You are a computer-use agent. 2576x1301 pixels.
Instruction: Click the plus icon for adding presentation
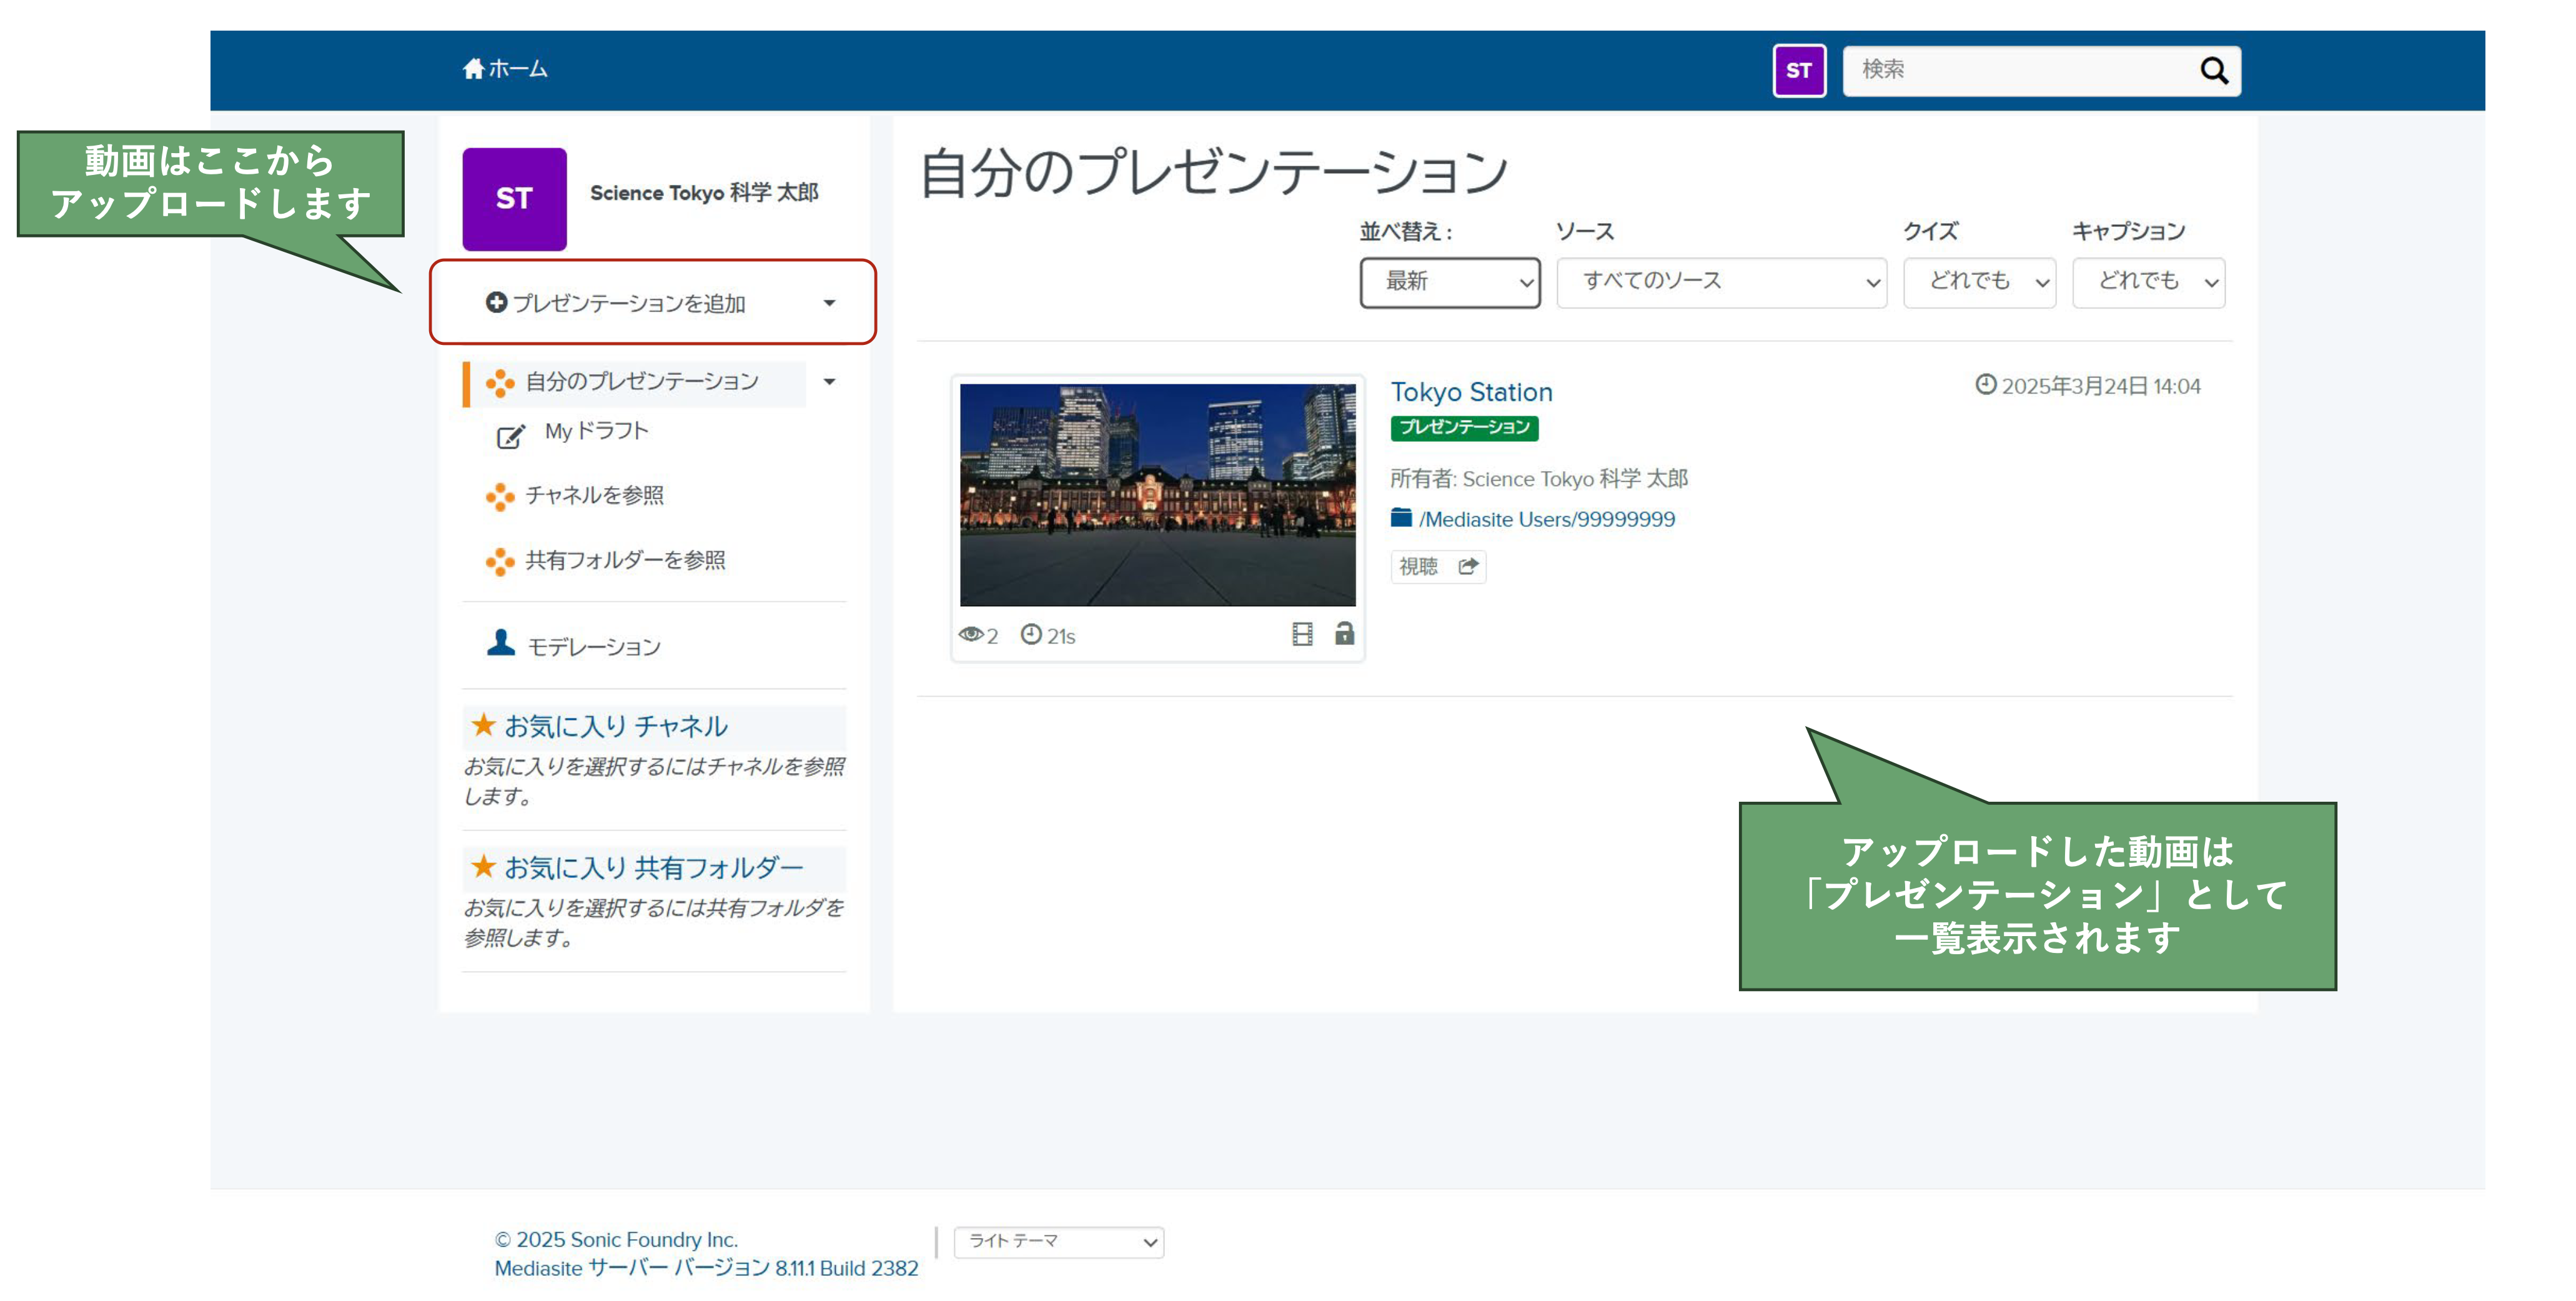click(496, 302)
